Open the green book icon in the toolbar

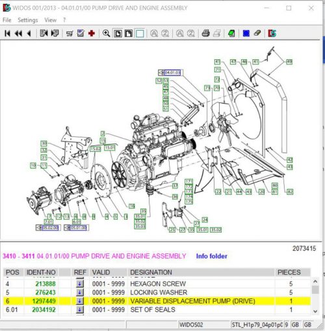pyautogui.click(x=231, y=33)
